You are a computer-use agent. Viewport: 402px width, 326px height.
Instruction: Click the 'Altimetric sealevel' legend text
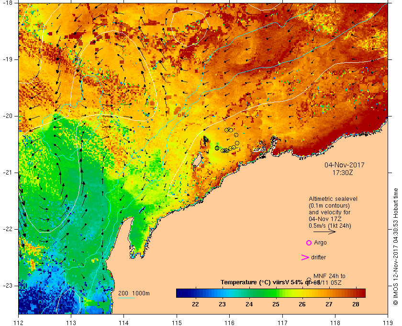coord(333,199)
